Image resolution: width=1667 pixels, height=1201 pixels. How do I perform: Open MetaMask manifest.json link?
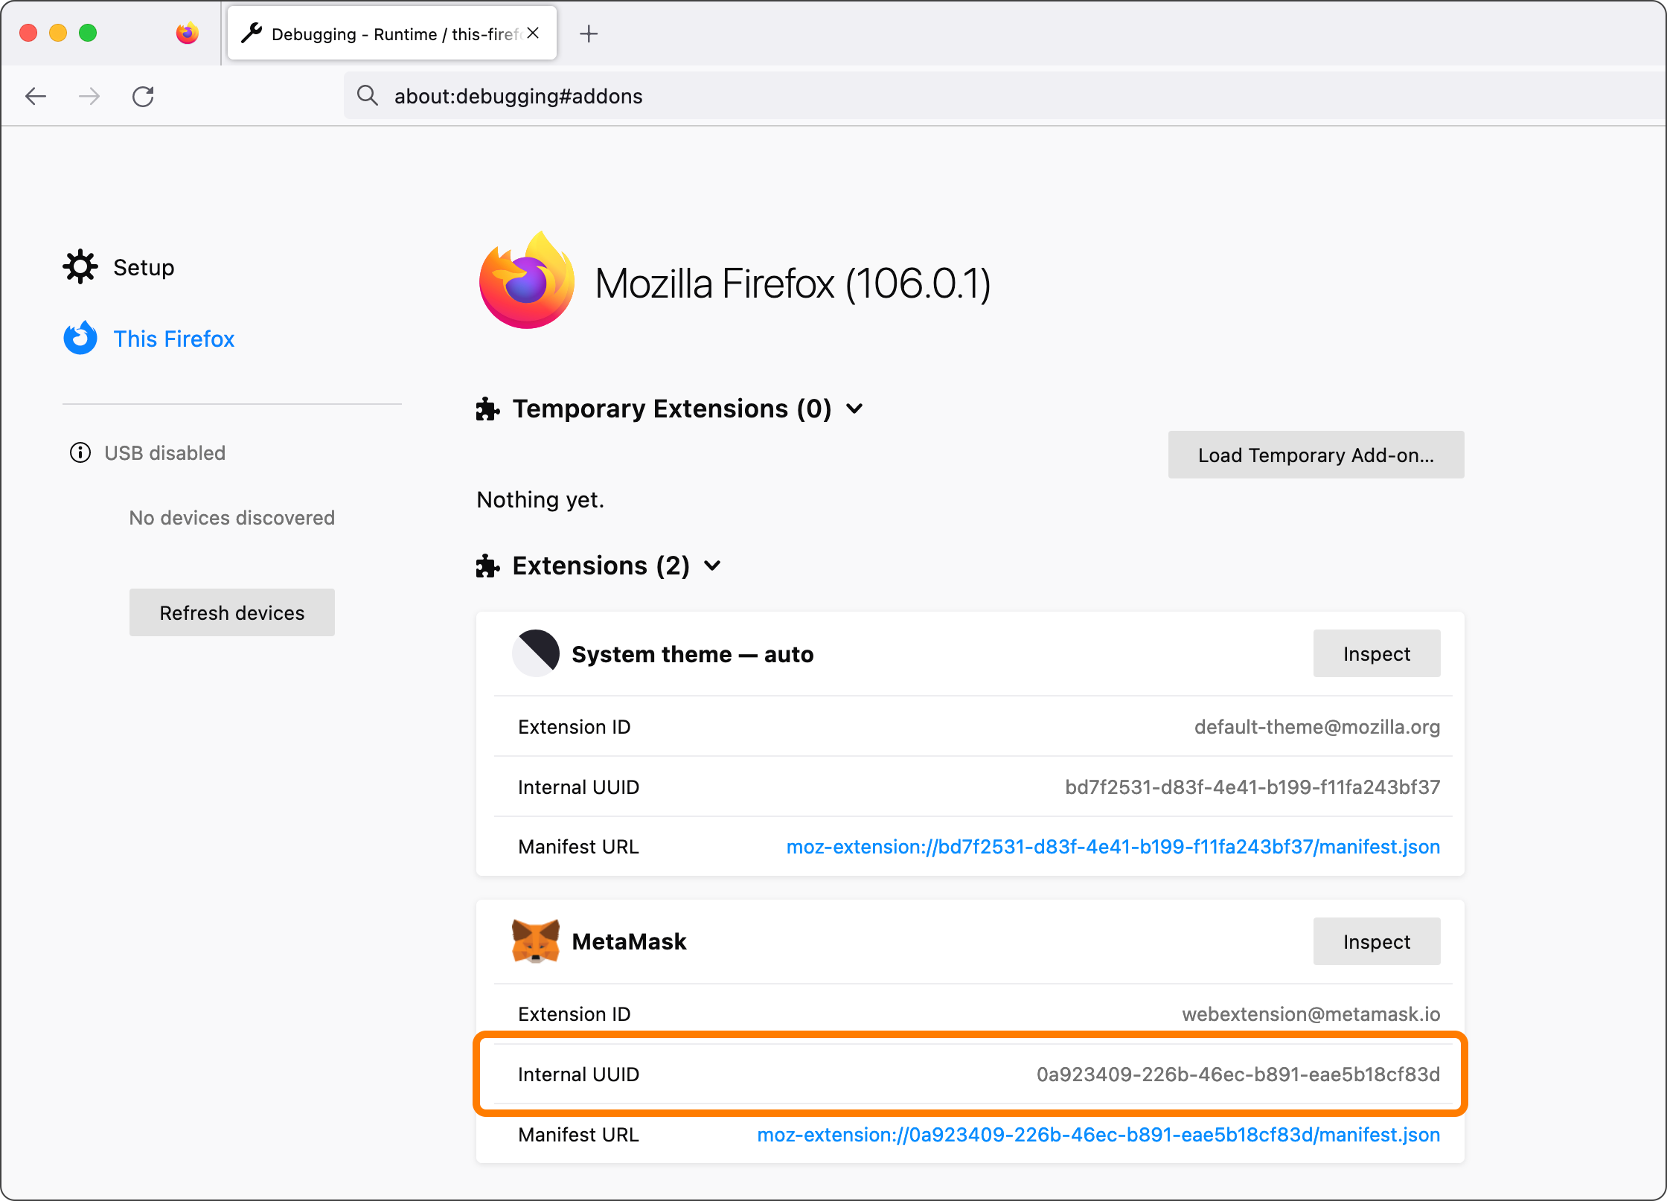coord(1098,1135)
